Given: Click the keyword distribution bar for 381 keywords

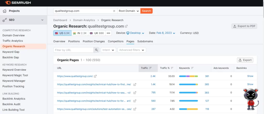Looking at the screenshot, I should point(188,76).
